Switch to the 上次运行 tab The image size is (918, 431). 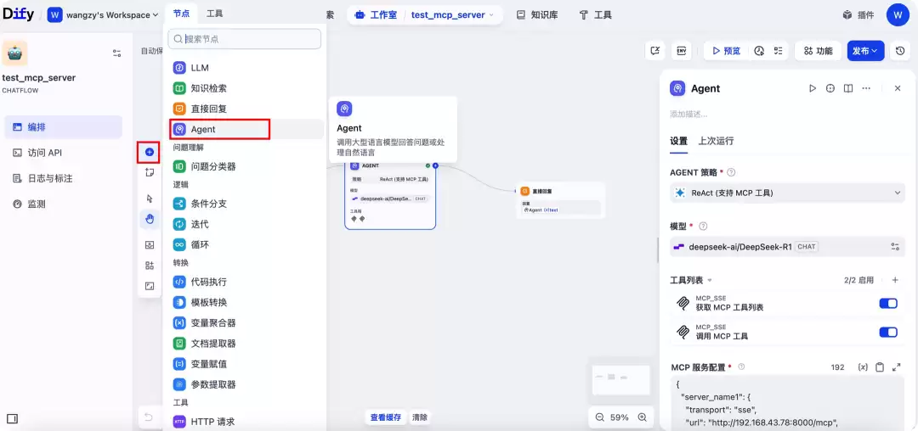(x=716, y=141)
